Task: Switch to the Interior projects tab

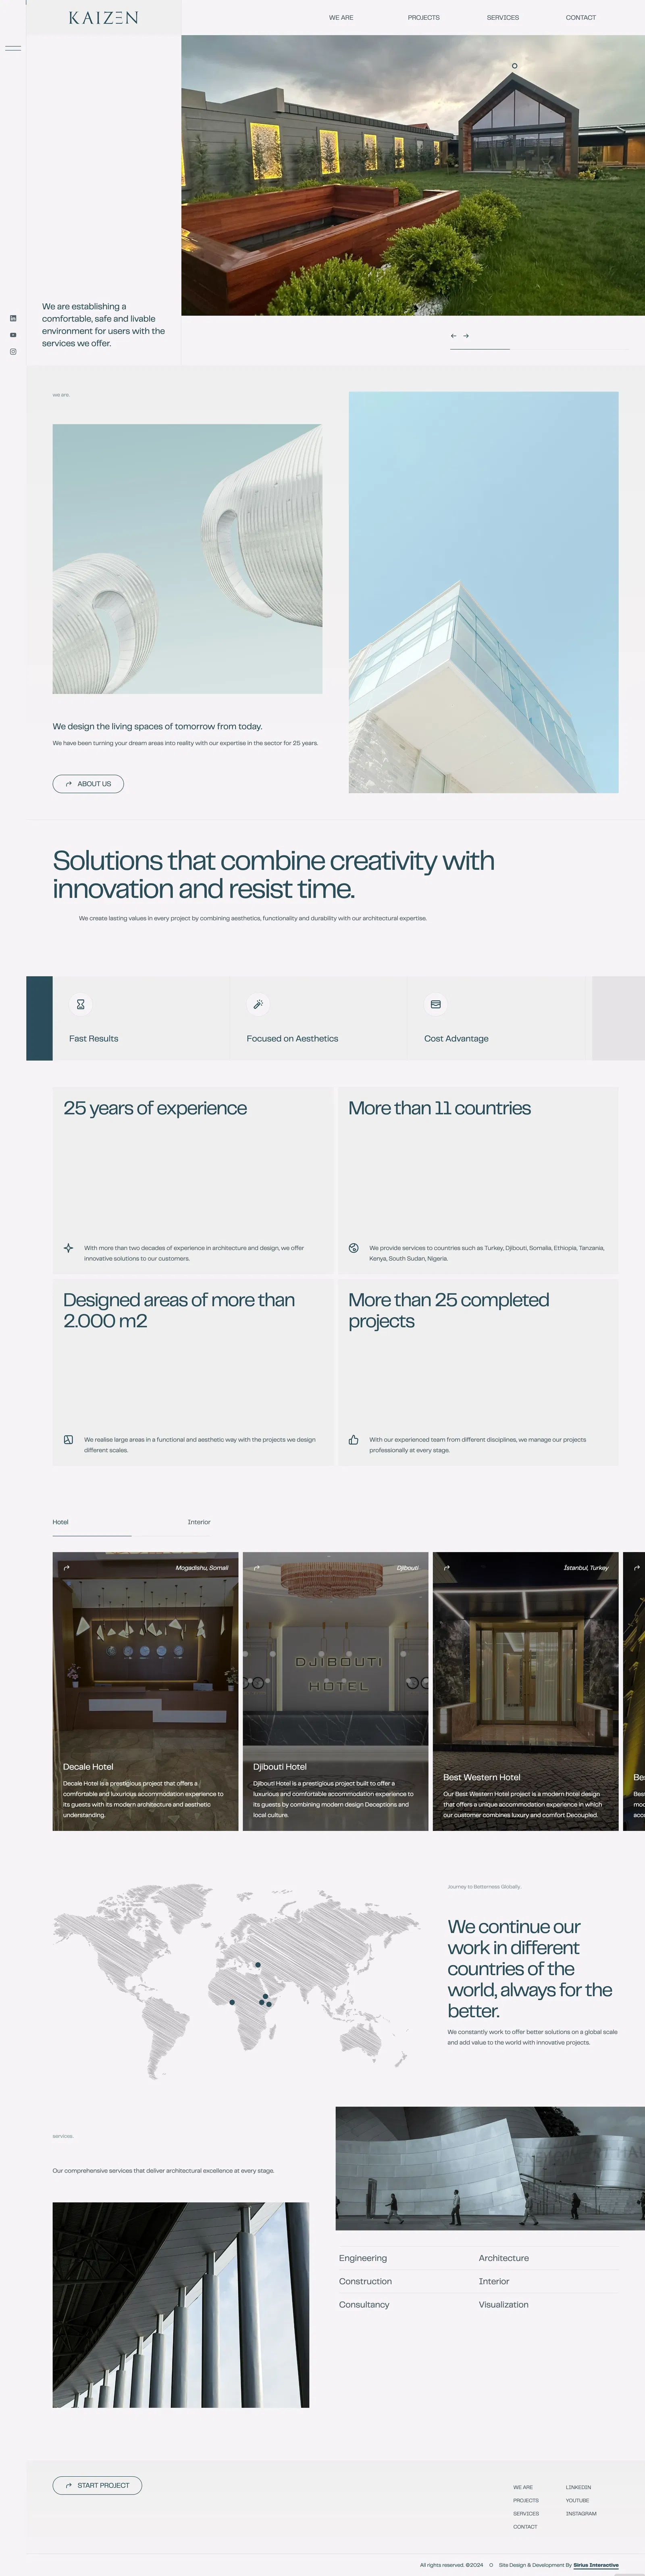Action: point(199,1522)
